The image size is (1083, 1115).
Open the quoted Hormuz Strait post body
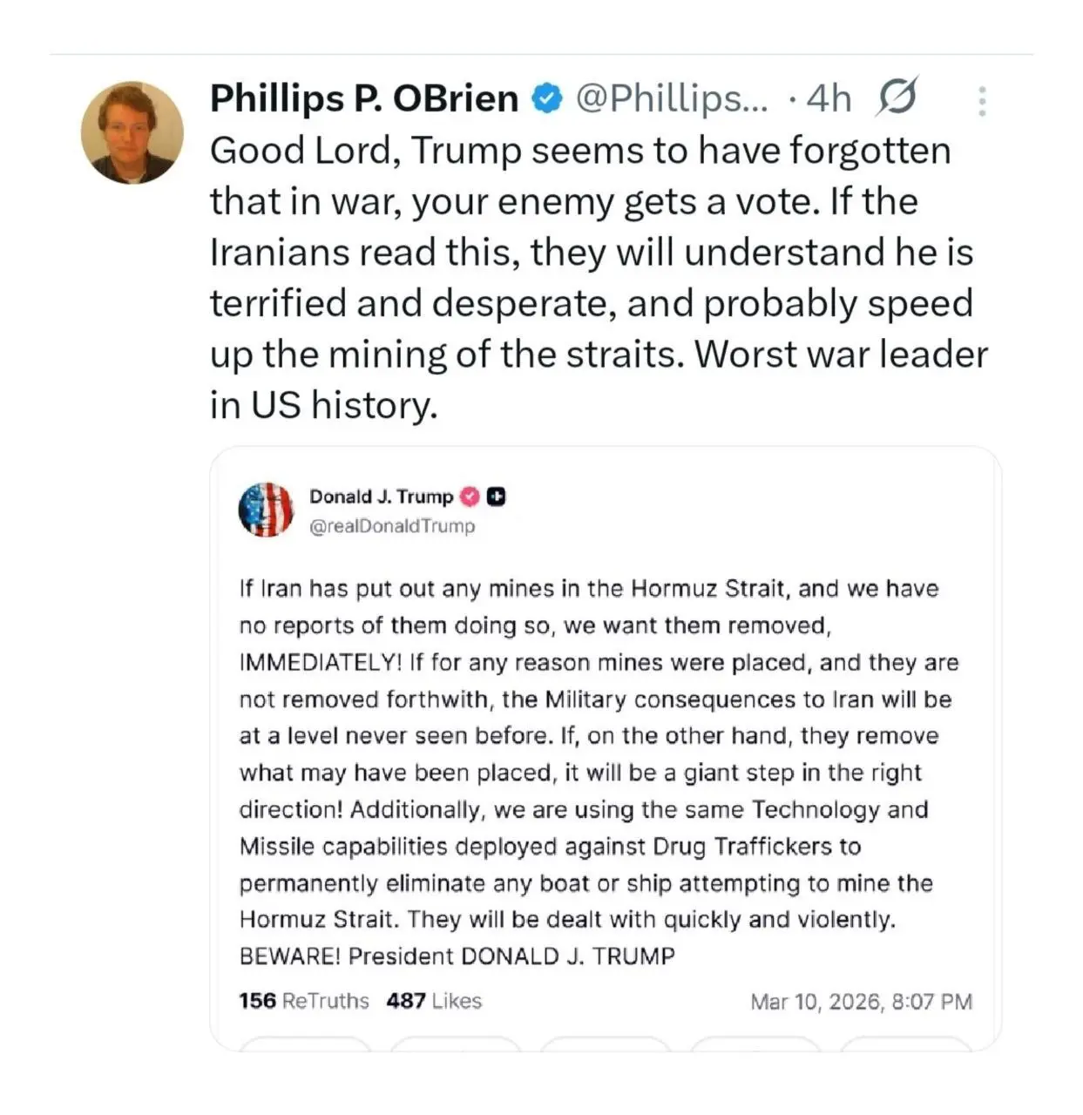(598, 772)
